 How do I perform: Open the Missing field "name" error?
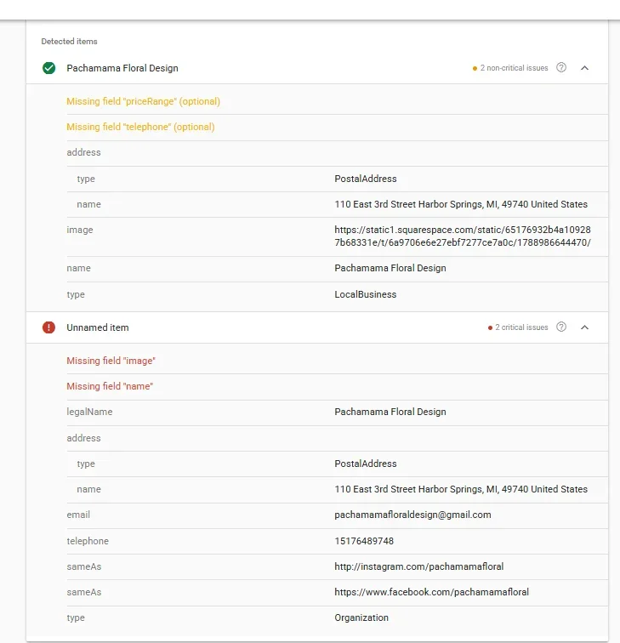(110, 386)
